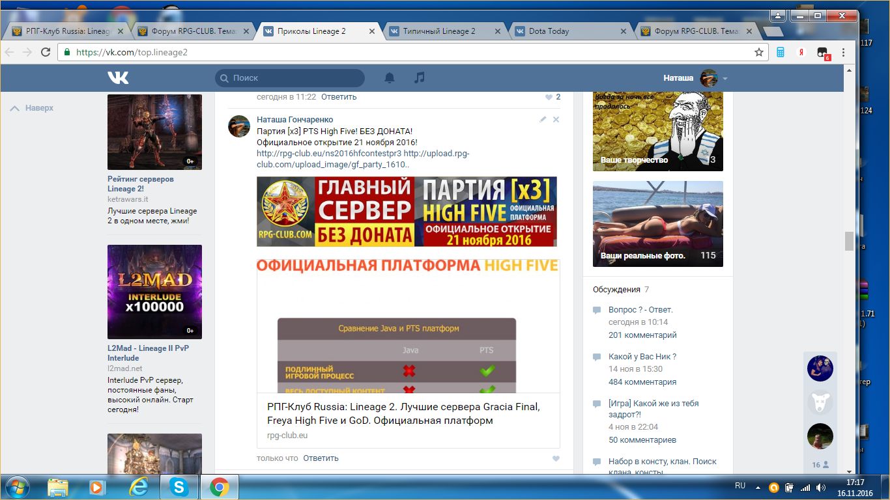Open discussion "Вопрос ? - Ответ."
This screenshot has height=500, width=890.
(x=640, y=310)
